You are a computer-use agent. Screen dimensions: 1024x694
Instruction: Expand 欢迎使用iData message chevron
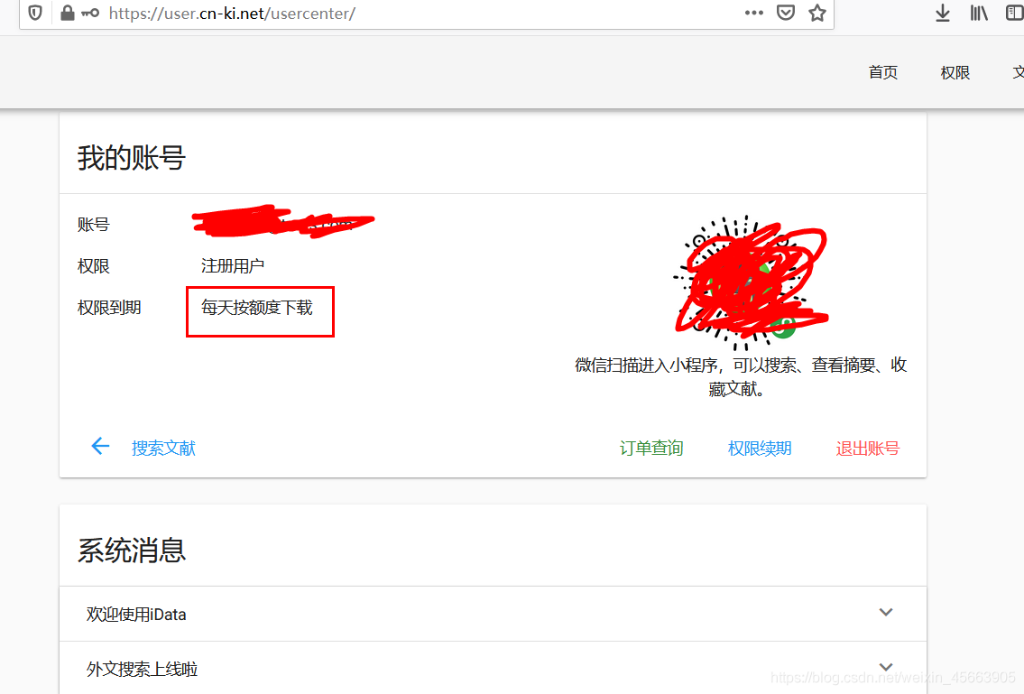pos(886,612)
